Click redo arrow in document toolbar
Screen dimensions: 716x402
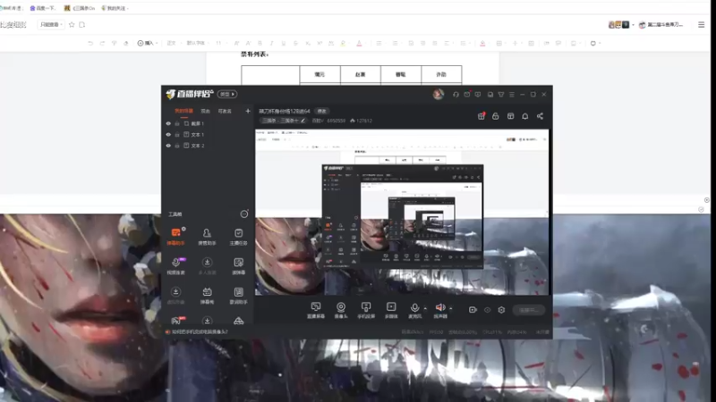point(102,43)
